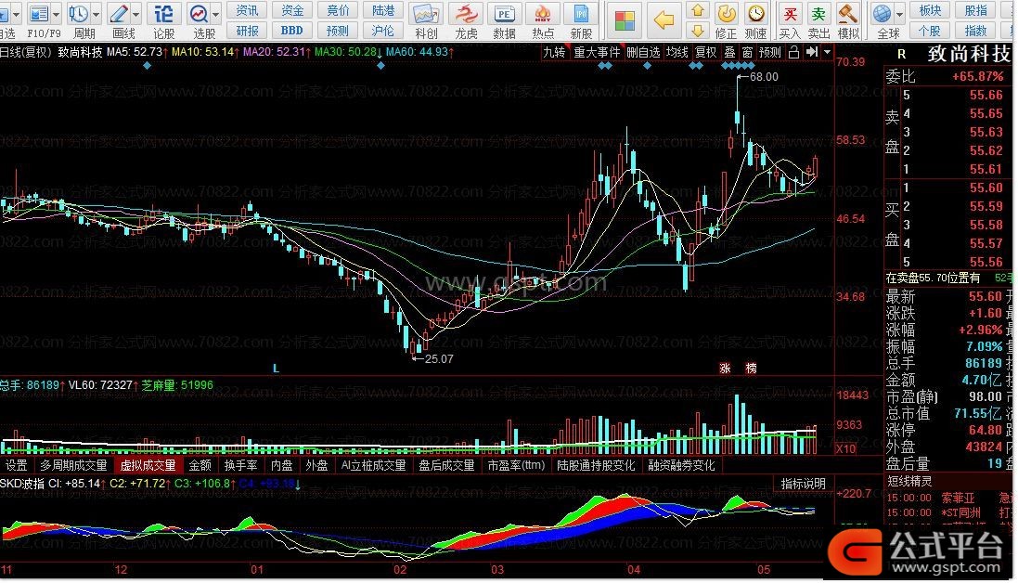Switch to the 多周期成交量 tab
This screenshot has width=1018, height=583.
73,465
